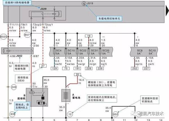Click the '总线端15供电继电器' callout label
Viewport: 169px width, 121px height.
click(17, 3)
